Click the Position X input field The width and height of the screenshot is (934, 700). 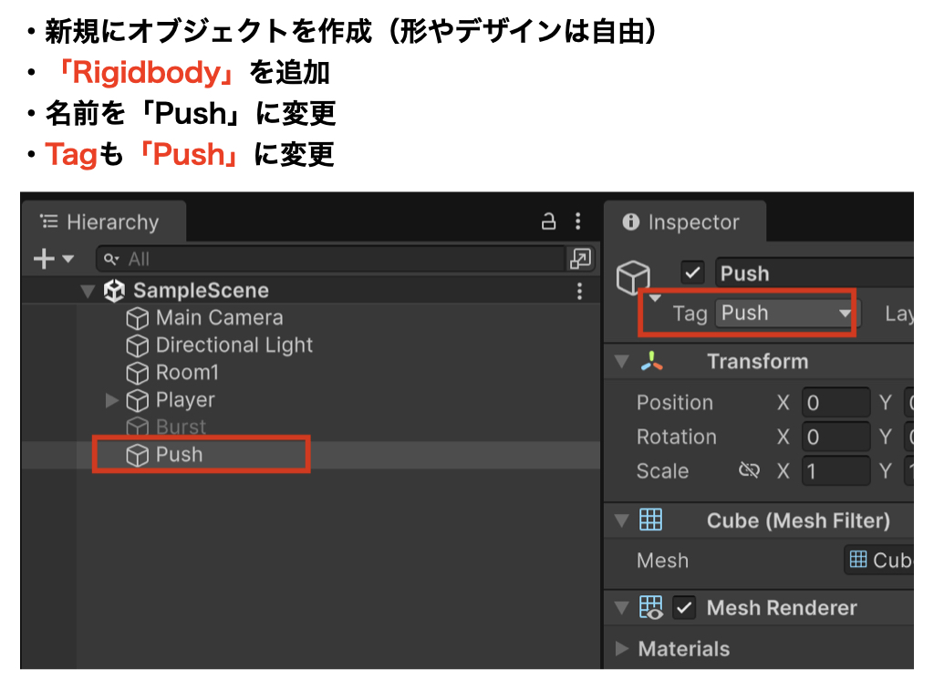click(x=835, y=403)
